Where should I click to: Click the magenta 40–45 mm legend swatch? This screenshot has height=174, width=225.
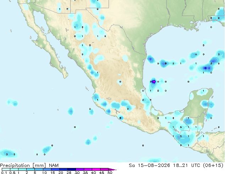point(96,169)
